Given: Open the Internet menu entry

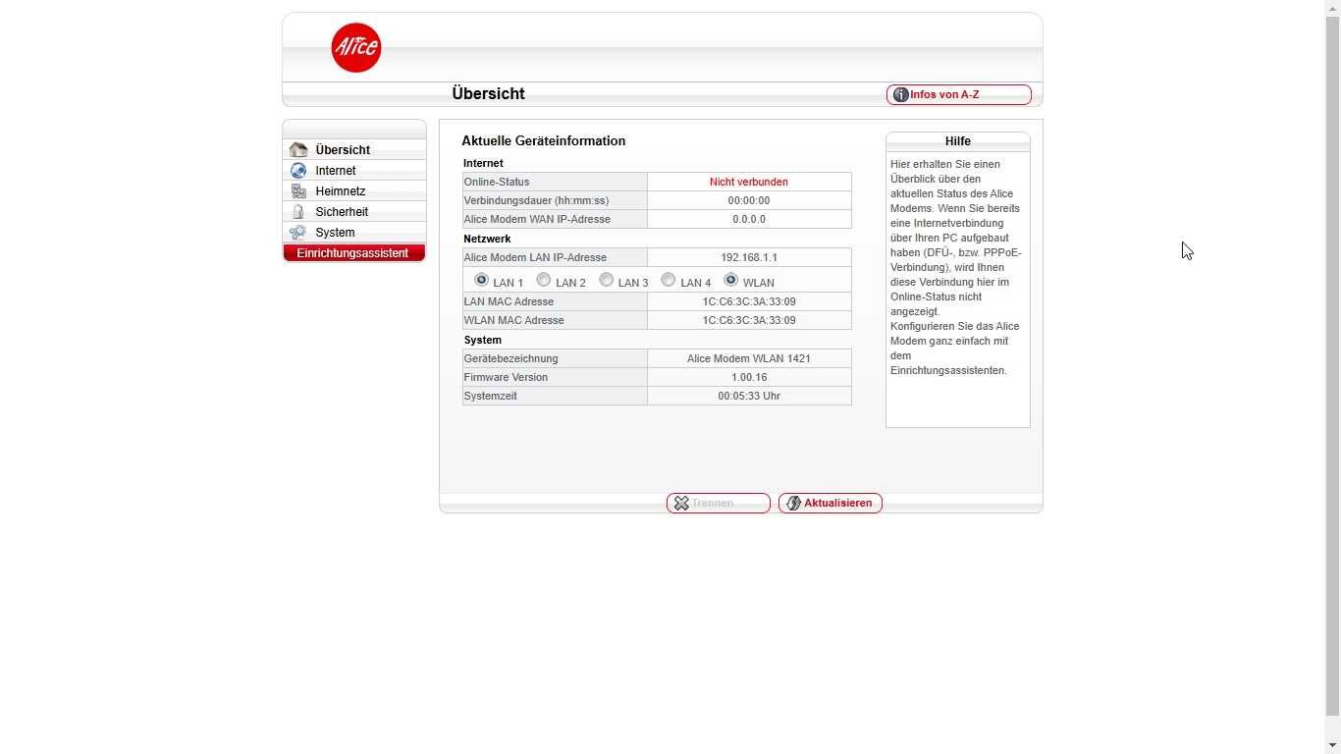Looking at the screenshot, I should [354, 170].
